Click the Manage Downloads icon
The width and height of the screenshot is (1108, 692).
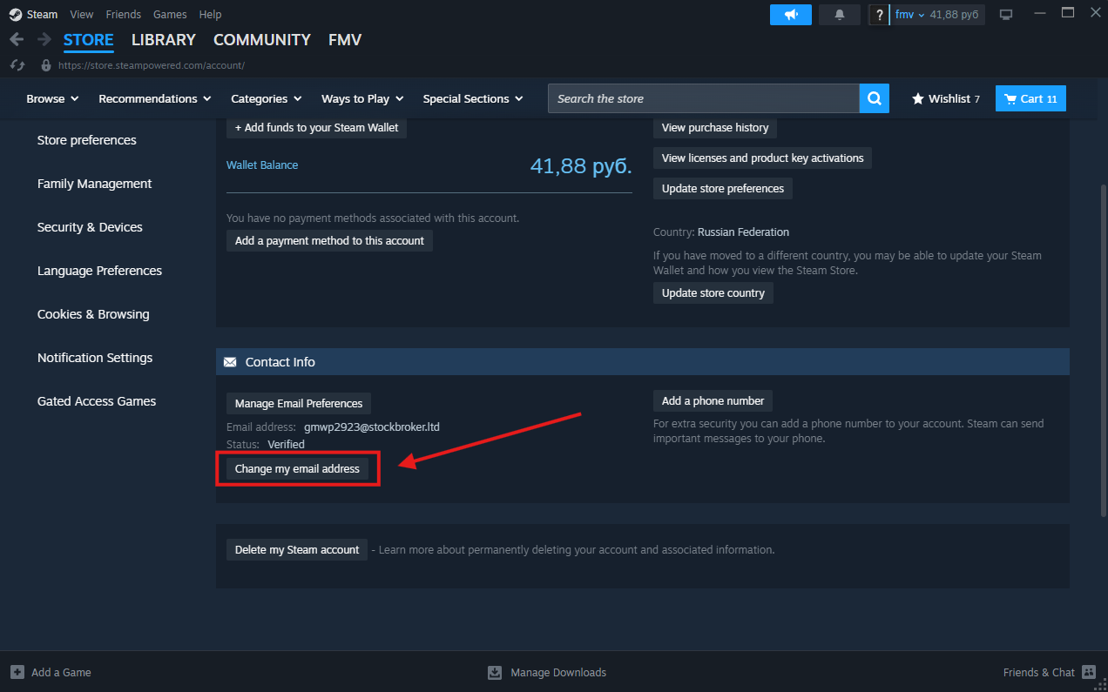click(x=495, y=672)
